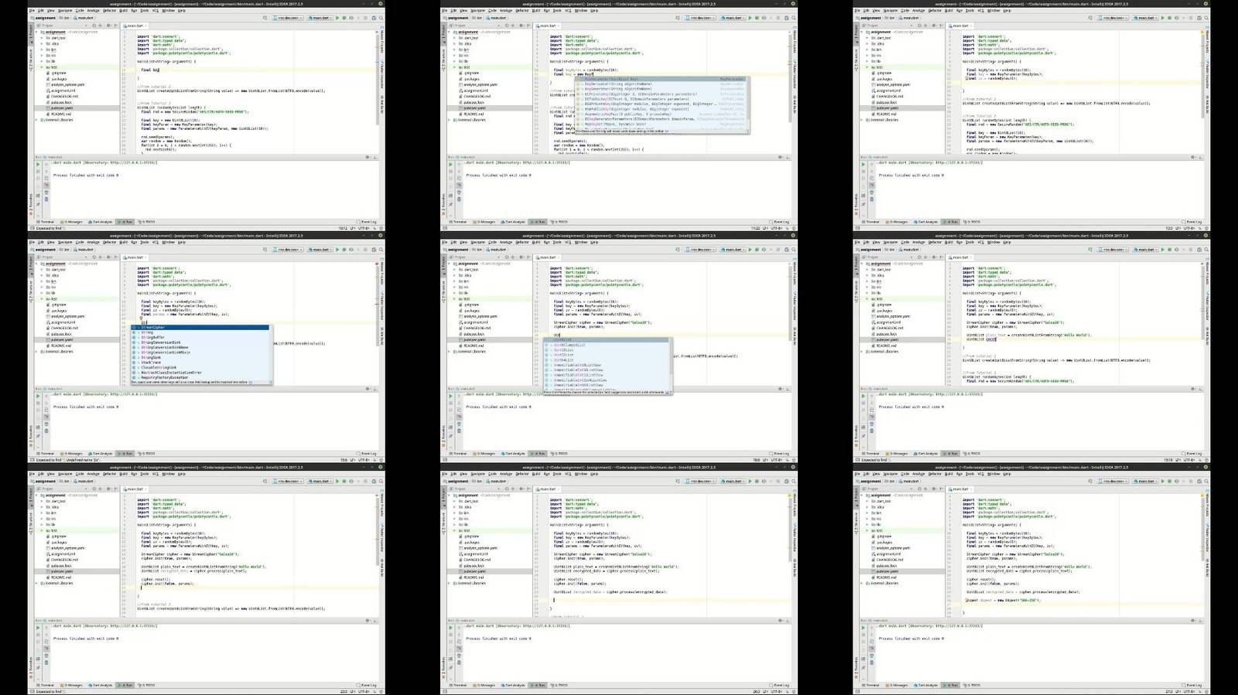
Task: Open main.dart run configuration dropdown, bottom-right frame
Action: (x=1146, y=481)
